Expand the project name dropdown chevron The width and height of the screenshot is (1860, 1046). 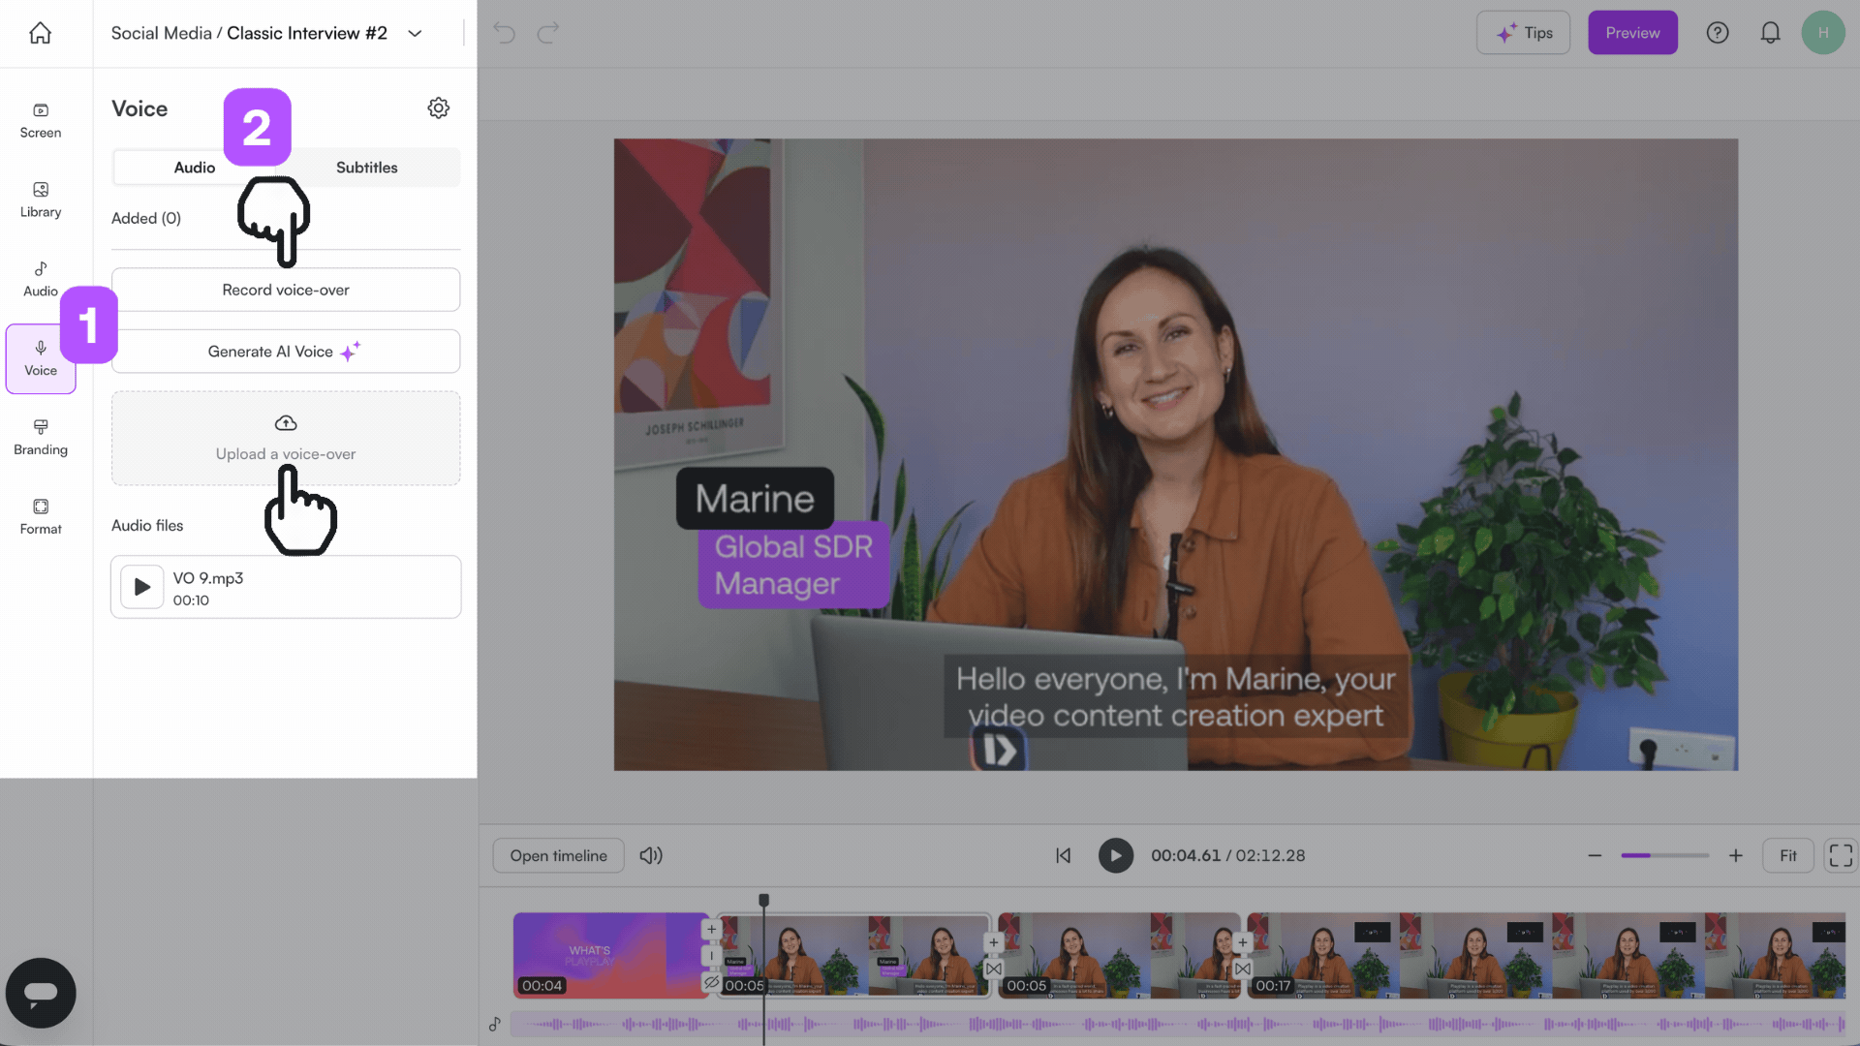(x=415, y=33)
